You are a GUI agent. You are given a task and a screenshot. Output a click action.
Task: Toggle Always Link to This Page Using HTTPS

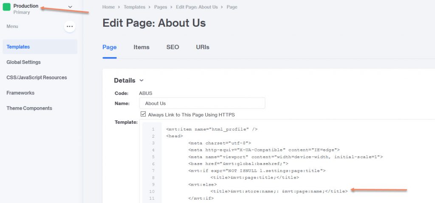143,114
